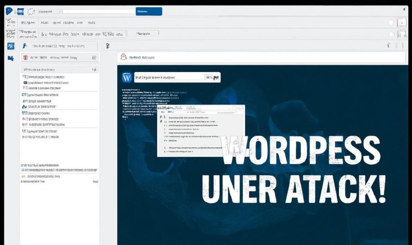Open the first menu item in the menu row
This screenshot has width=412, height=245.
coord(23,22)
